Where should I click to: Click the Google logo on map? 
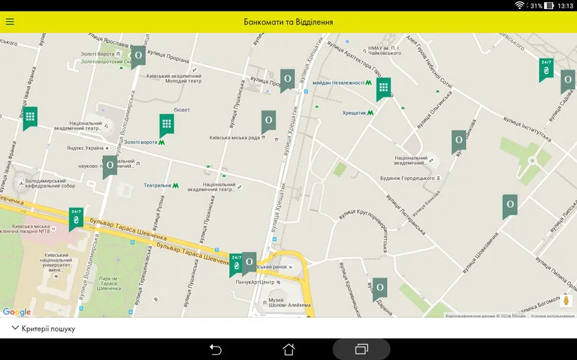(17, 312)
